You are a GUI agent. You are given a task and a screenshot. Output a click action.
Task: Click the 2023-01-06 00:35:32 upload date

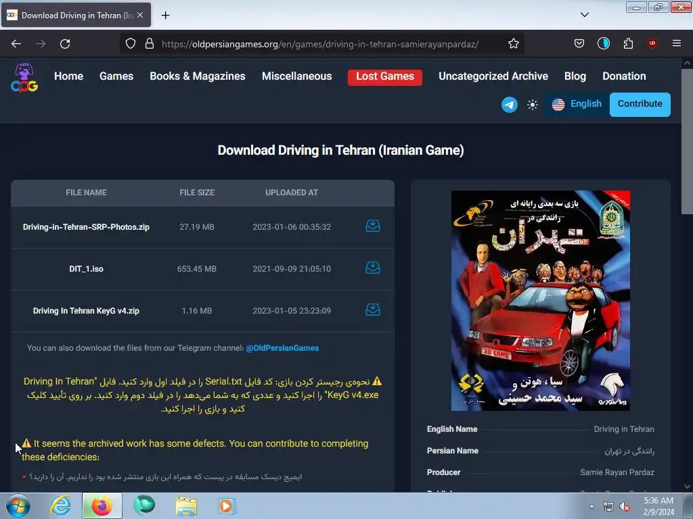[x=292, y=227]
